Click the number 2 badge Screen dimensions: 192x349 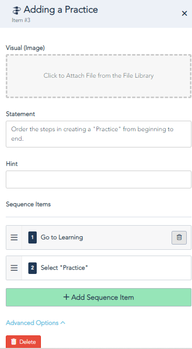coord(33,268)
